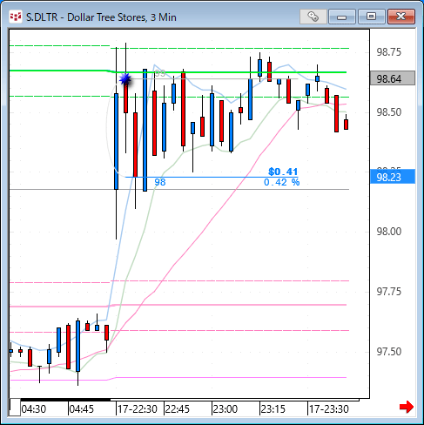
Task: Click the 97.75 price axis label
Action: pyautogui.click(x=389, y=292)
